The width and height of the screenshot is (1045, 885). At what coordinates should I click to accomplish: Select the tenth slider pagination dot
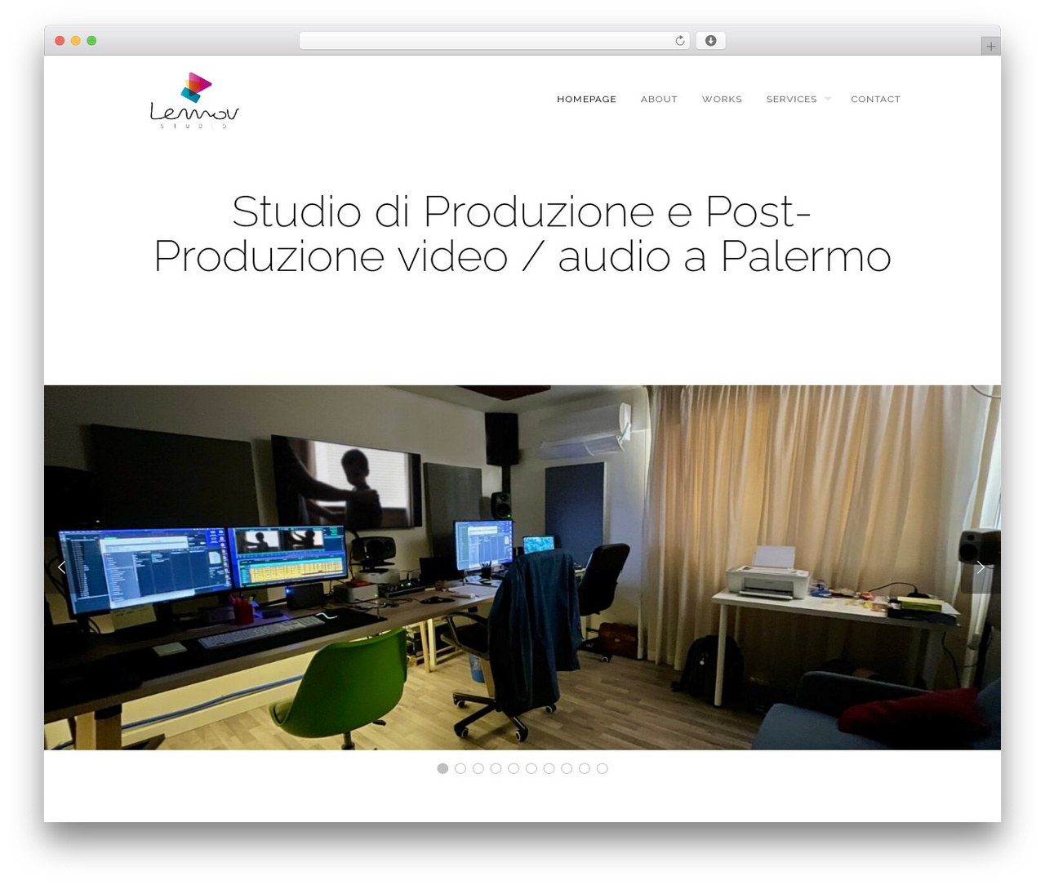coord(603,768)
